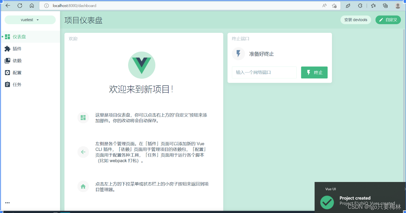Go back using the browser back arrow
This screenshot has width=406, height=213.
[x=8, y=6]
